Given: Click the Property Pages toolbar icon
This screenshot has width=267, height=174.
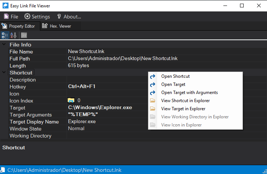Looking at the screenshot, I should point(24,35).
